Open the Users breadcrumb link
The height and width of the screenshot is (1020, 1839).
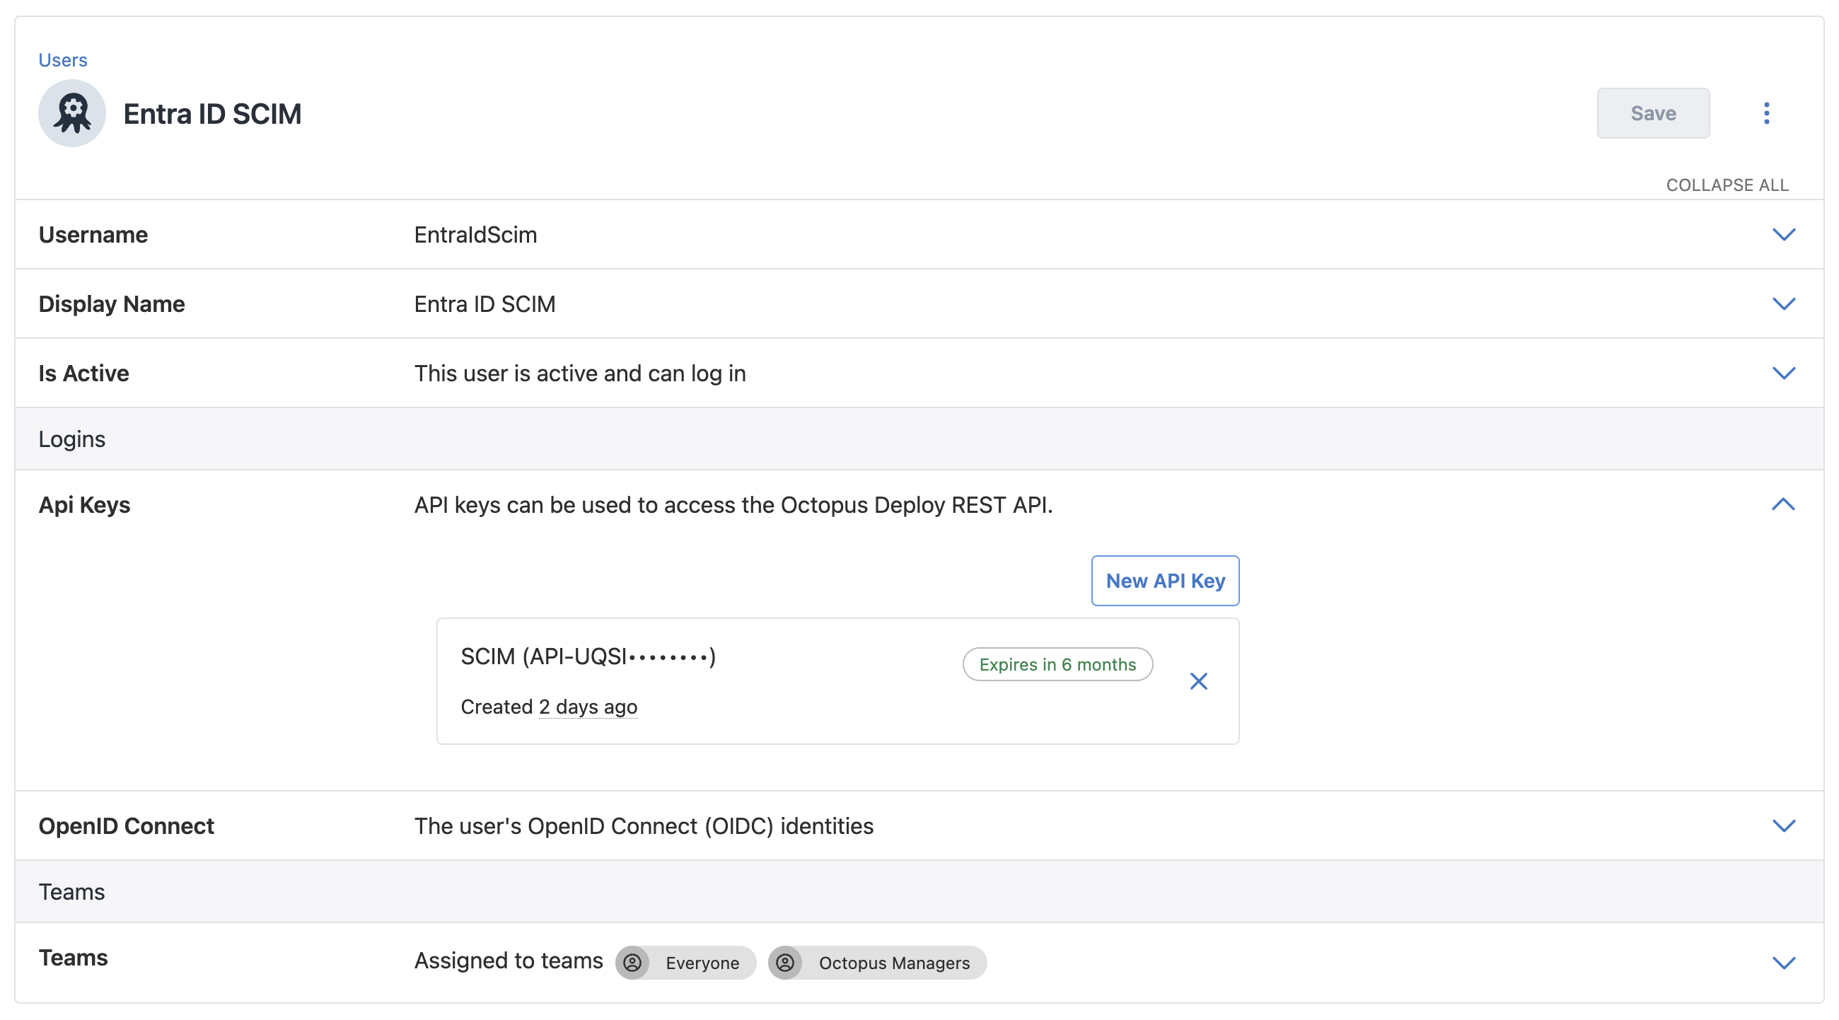pos(63,60)
